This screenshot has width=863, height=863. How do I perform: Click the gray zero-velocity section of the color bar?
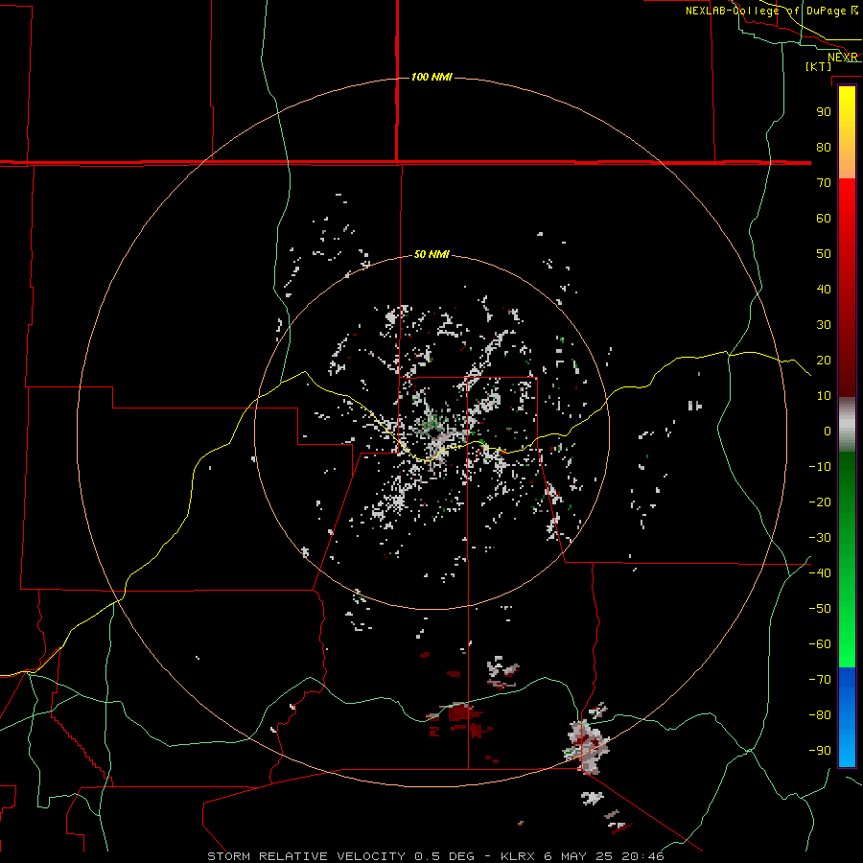click(x=847, y=425)
